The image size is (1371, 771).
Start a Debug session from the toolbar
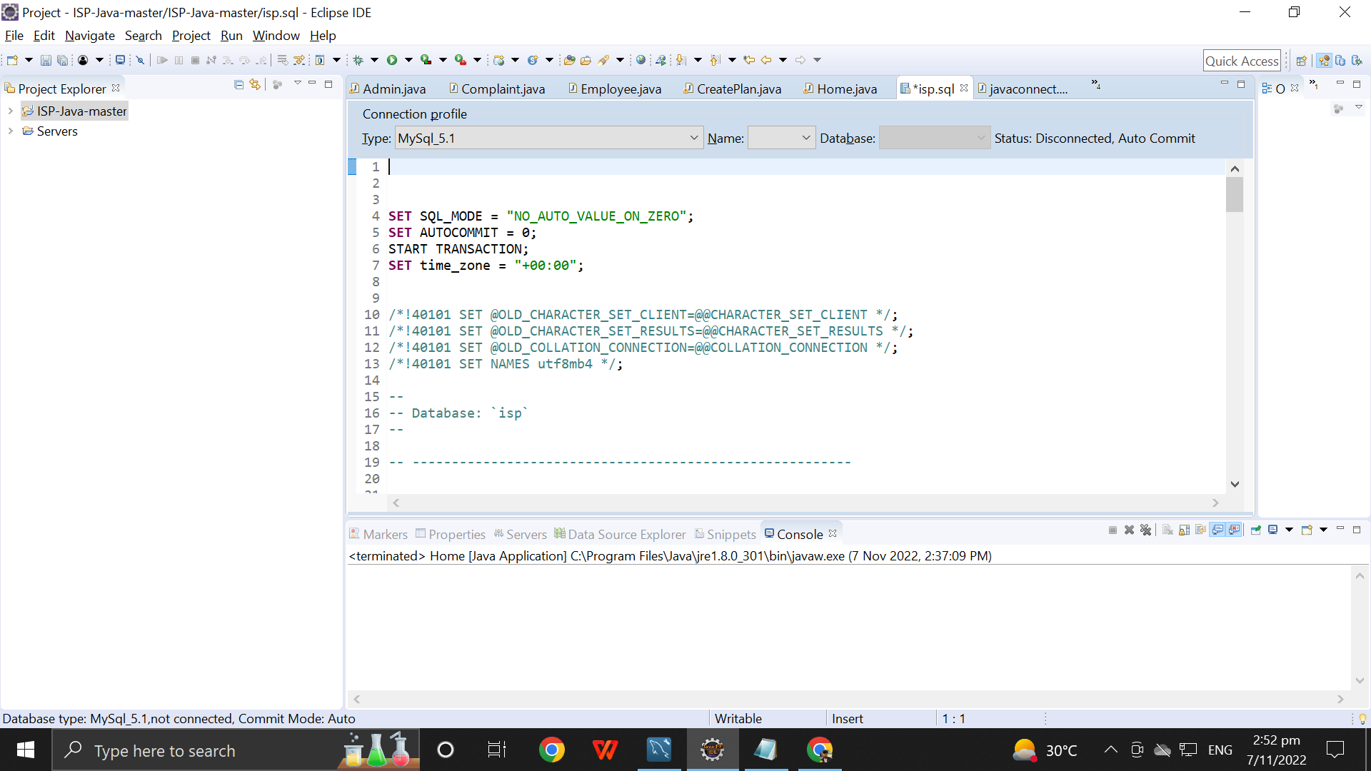pos(359,60)
